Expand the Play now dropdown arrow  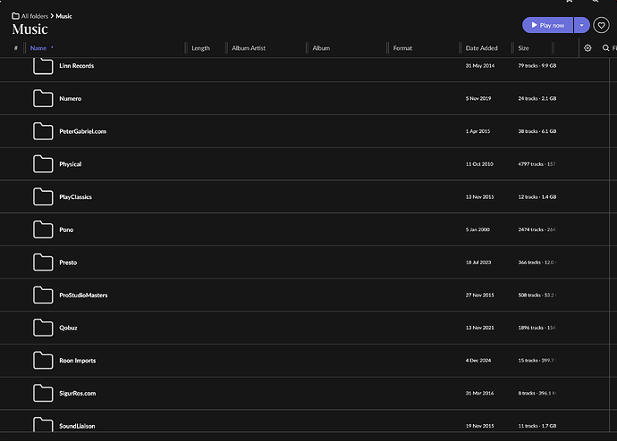pyautogui.click(x=581, y=25)
